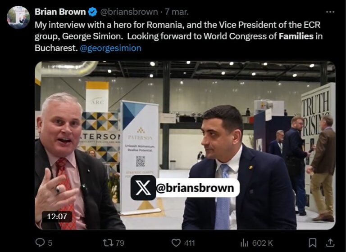The width and height of the screenshot is (346, 252).
Task: Click the Brian Brown display name
Action: pos(60,12)
